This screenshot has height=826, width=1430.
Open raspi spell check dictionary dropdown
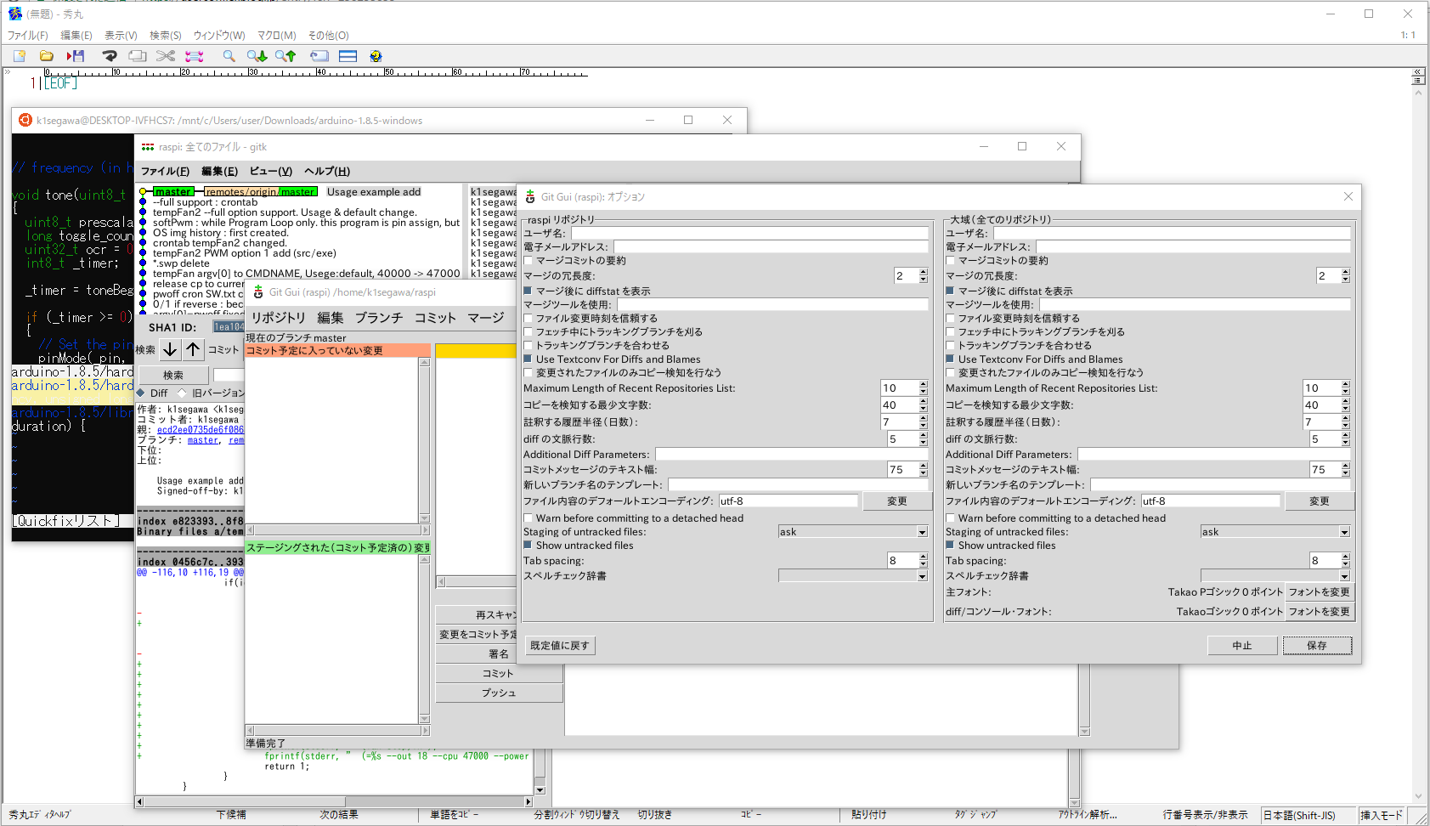pos(922,576)
